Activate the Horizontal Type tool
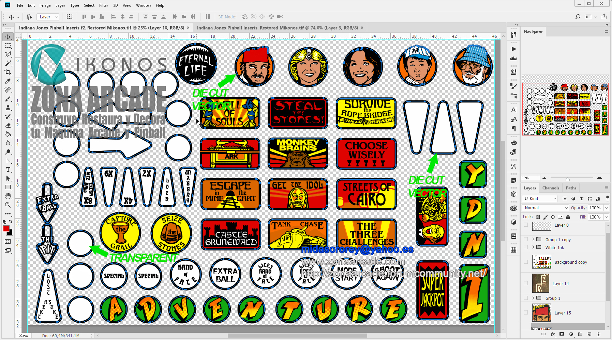 tap(8, 169)
